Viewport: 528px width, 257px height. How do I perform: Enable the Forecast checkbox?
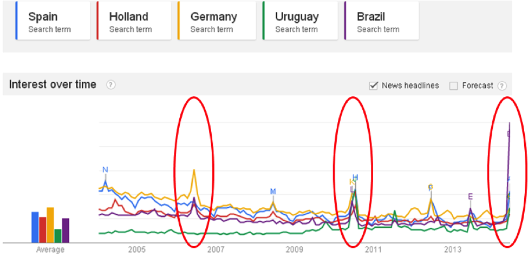coord(454,85)
